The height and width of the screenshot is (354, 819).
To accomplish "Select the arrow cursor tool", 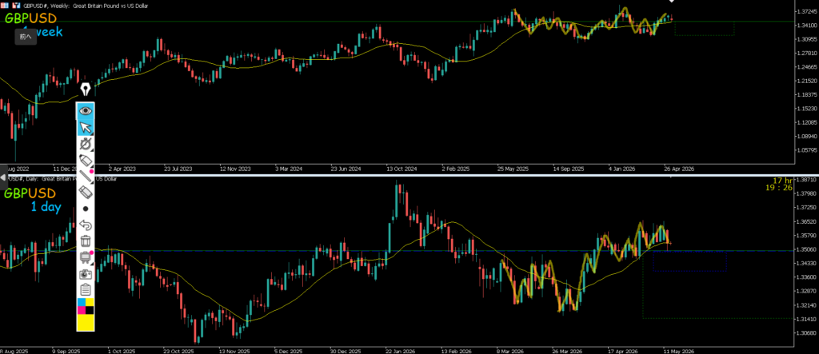I will [x=86, y=127].
